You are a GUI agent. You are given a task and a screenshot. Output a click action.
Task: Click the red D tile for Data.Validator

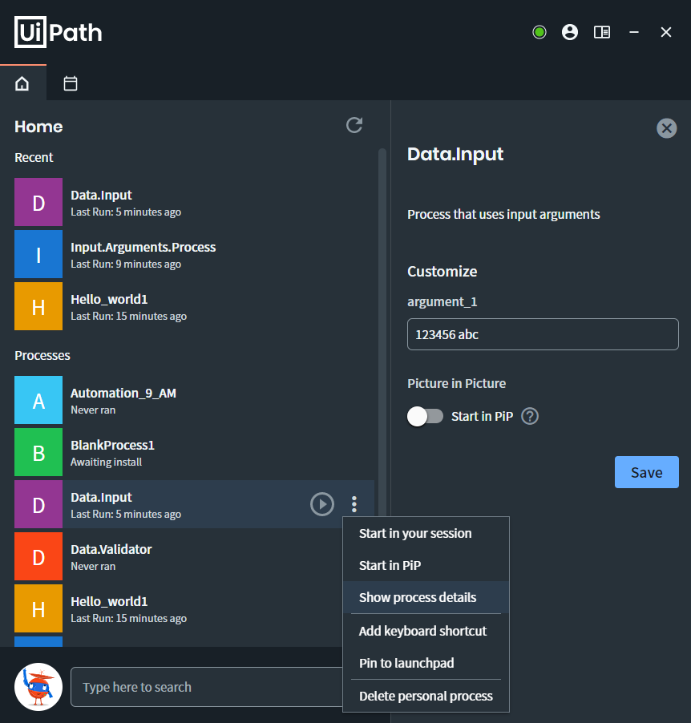[x=38, y=556]
